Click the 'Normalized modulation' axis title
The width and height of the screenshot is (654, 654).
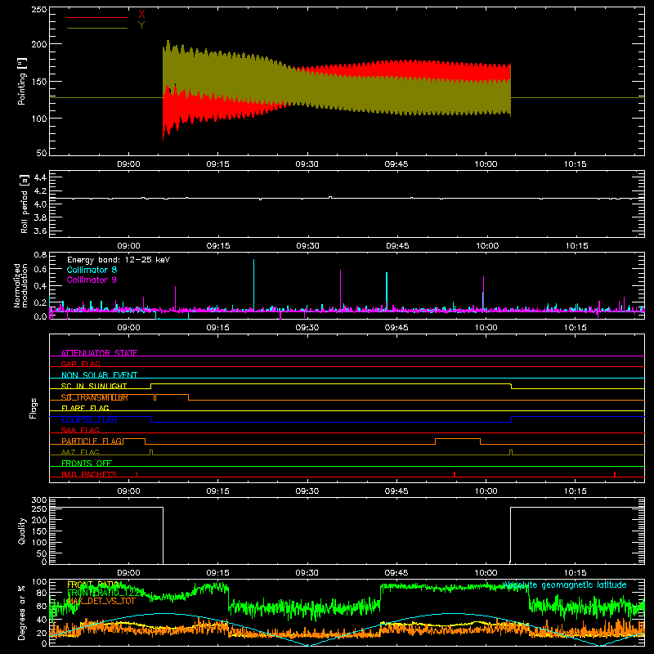(x=20, y=285)
